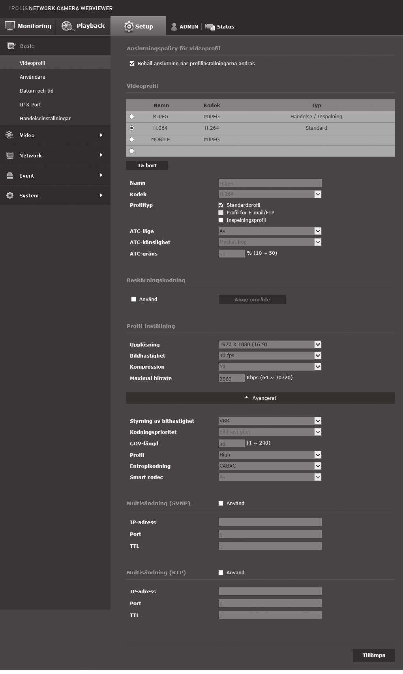Enable Använd for Multisändning (SVNP)
This screenshot has width=403, height=674.
[221, 504]
